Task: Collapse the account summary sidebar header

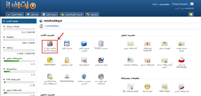Action: (x=19, y=21)
